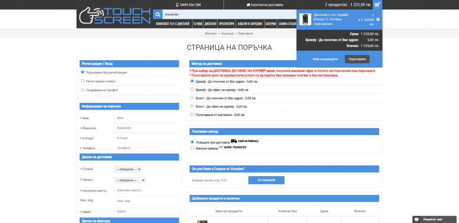Open the shopping cart icon in header

pyautogui.click(x=378, y=5)
